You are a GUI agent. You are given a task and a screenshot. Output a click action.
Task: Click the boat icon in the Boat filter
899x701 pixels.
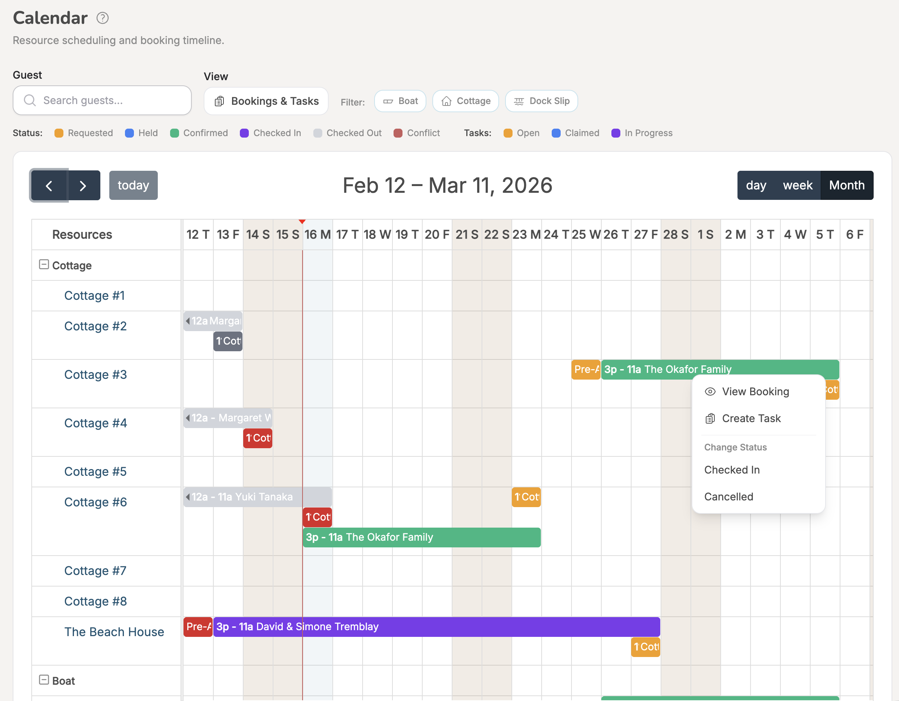(x=388, y=101)
